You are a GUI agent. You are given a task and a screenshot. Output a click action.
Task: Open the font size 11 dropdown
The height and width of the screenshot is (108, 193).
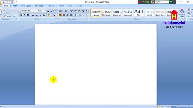45,11
